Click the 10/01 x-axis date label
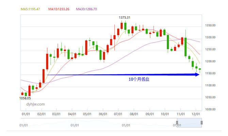Image resolution: width=228 pixels, height=136 pixels. click(165, 114)
